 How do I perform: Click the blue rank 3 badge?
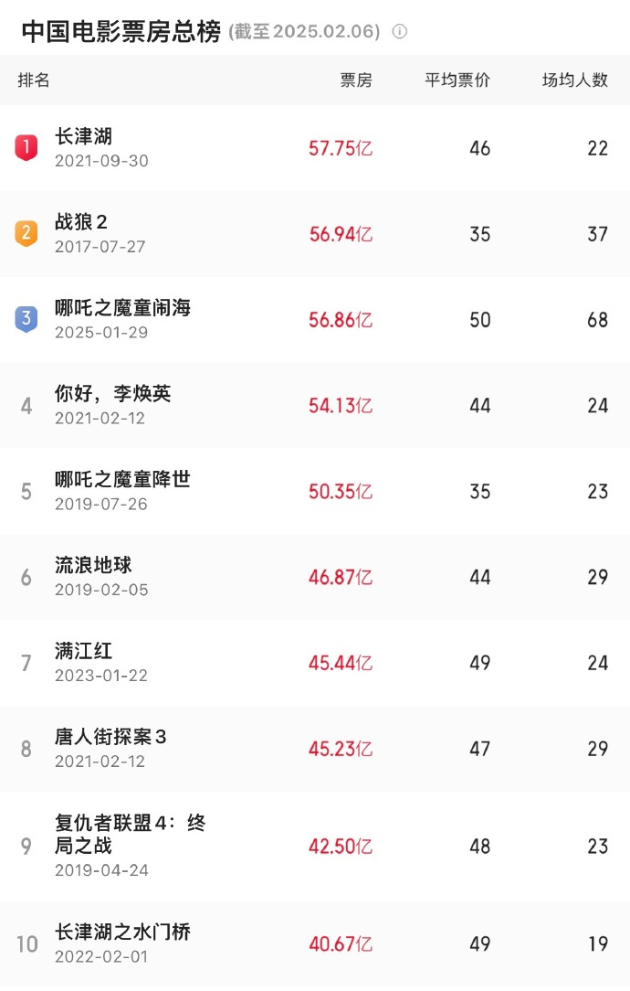point(26,319)
